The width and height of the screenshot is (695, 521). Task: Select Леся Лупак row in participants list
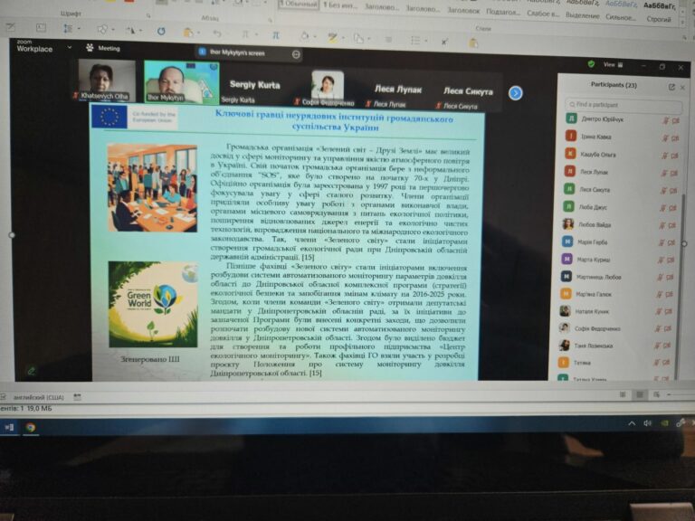(x=622, y=172)
